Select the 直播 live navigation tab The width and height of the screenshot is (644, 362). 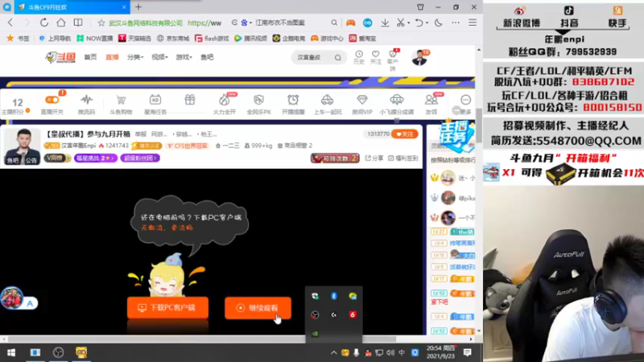(x=112, y=57)
